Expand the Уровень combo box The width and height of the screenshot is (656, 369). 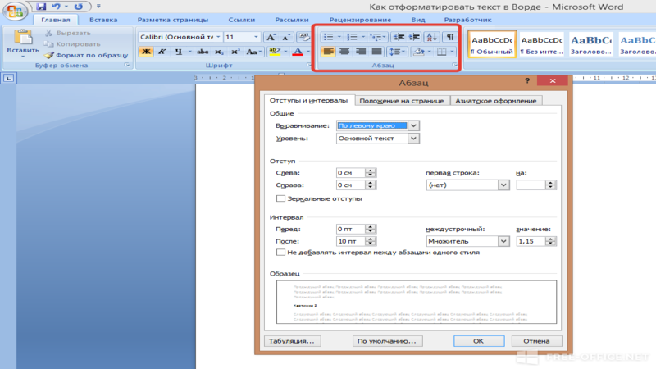click(x=413, y=138)
